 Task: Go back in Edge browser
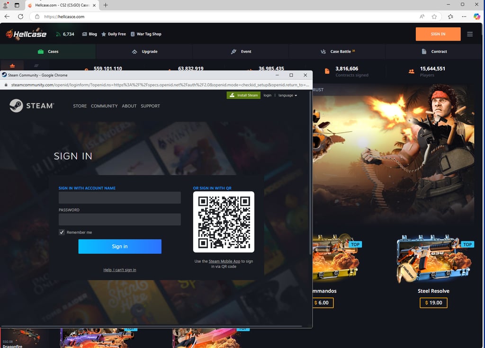coord(7,17)
